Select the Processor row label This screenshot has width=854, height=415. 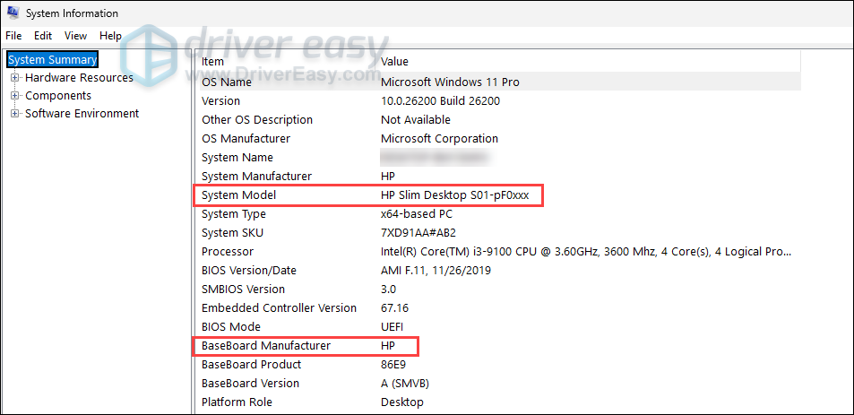tap(227, 252)
